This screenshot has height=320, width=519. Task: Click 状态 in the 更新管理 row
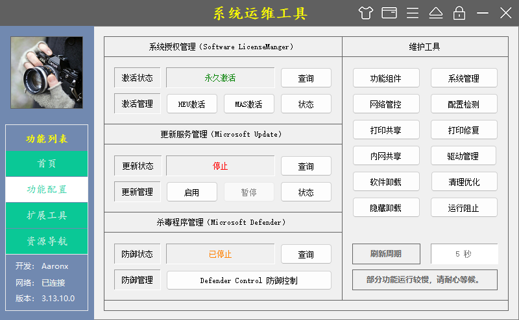(306, 192)
